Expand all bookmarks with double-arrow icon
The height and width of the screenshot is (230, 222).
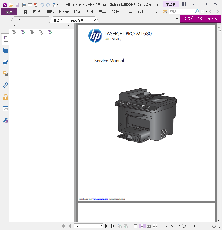[68, 26]
